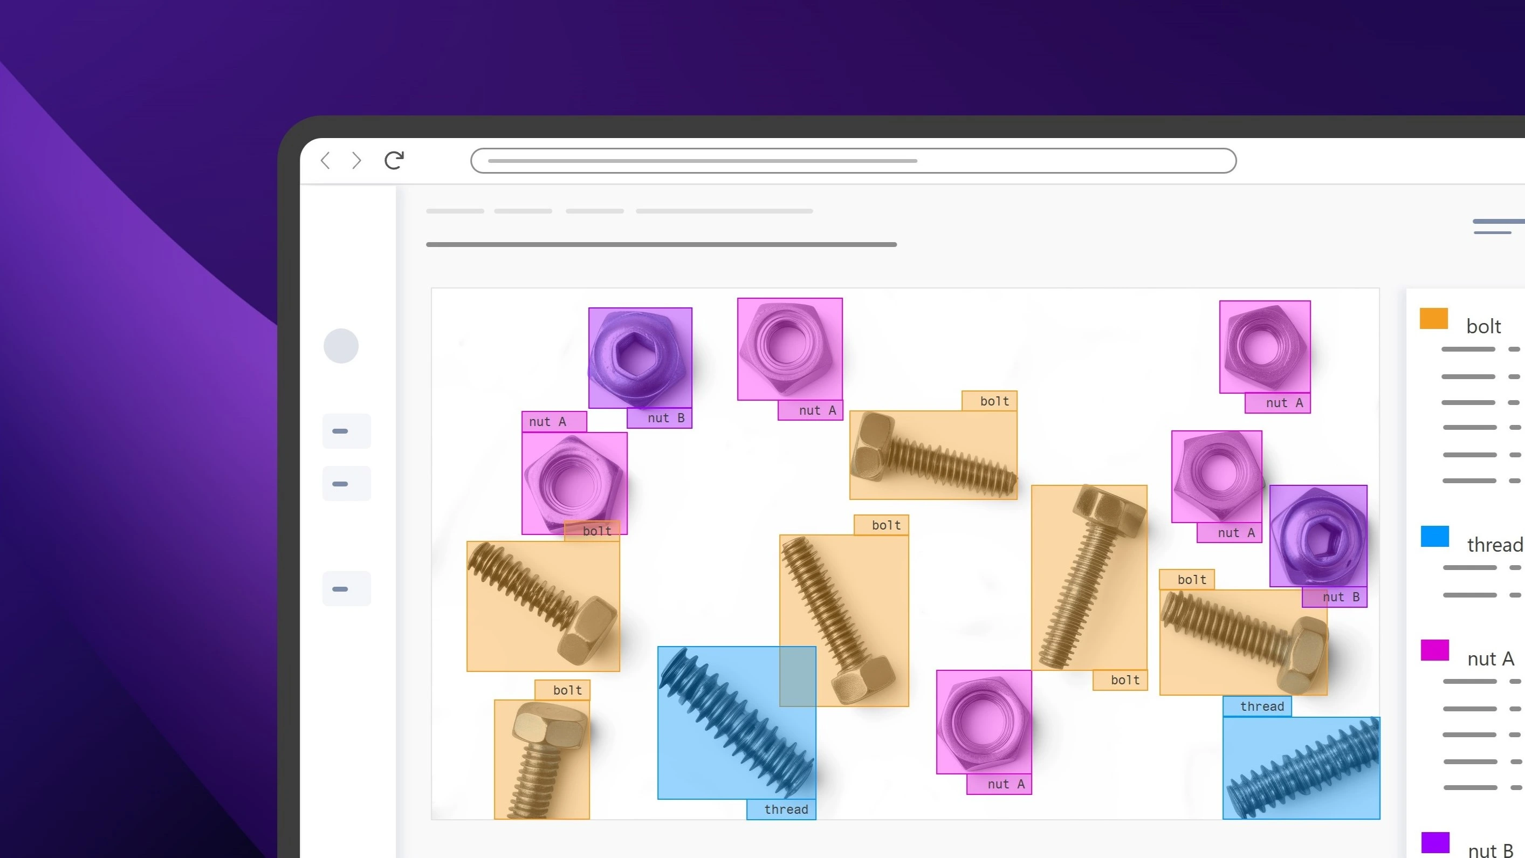The width and height of the screenshot is (1525, 858).
Task: Select the first navigation tab placeholder
Action: point(455,211)
